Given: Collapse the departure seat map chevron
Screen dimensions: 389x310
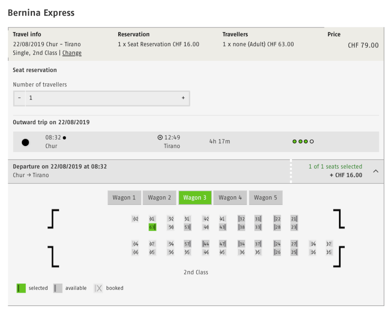Looking at the screenshot, I should (376, 171).
